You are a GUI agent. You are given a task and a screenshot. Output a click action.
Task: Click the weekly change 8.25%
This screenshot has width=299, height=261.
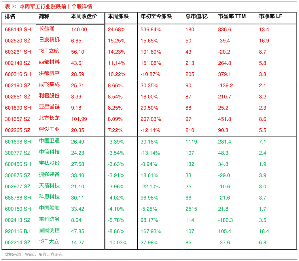point(115,108)
